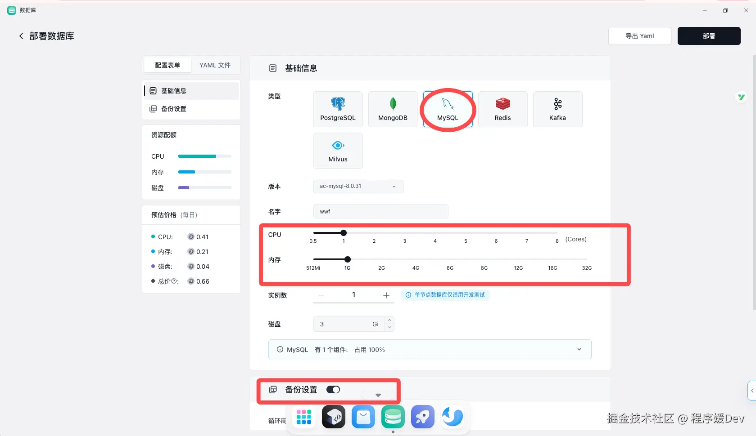Viewport: 756px width, 436px height.
Task: Click the memory price value 0.21
Action: click(202, 252)
